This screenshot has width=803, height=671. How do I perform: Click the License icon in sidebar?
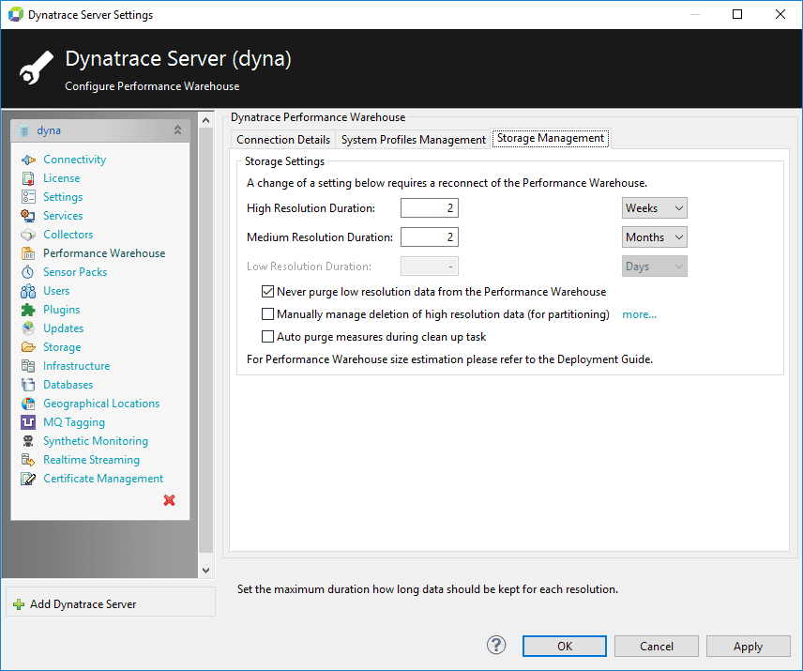pos(28,178)
